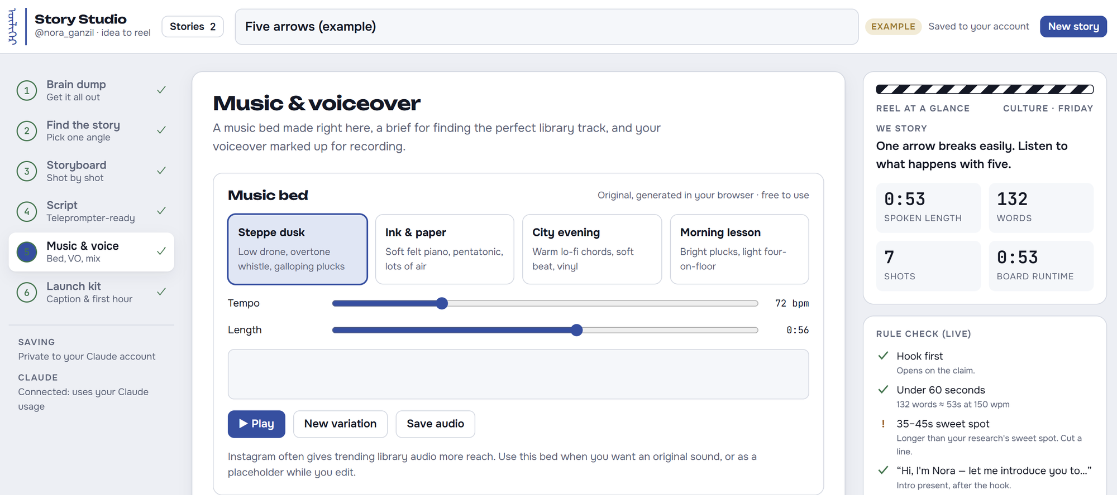
Task: Click the 72 bpm tempo value
Action: click(791, 303)
